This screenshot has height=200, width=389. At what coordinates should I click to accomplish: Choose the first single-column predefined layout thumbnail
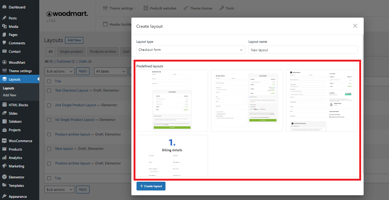click(172, 101)
